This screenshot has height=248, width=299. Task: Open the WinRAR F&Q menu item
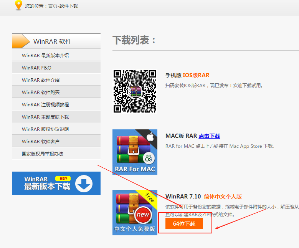click(56, 68)
